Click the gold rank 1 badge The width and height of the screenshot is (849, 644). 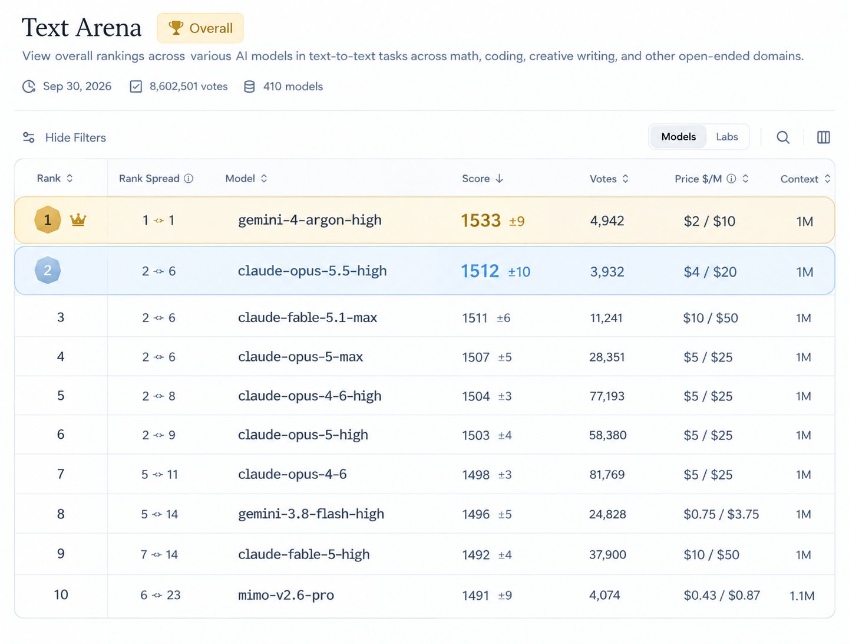[48, 220]
